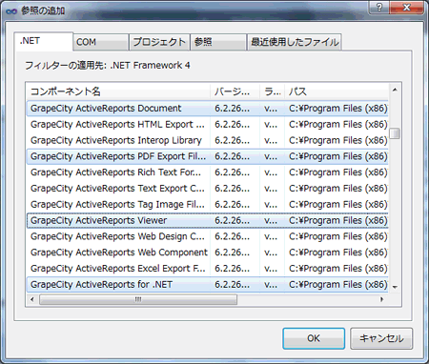Select GrapeCity ActiveReports Rich Text Format row
This screenshot has width=429, height=364.
208,172
